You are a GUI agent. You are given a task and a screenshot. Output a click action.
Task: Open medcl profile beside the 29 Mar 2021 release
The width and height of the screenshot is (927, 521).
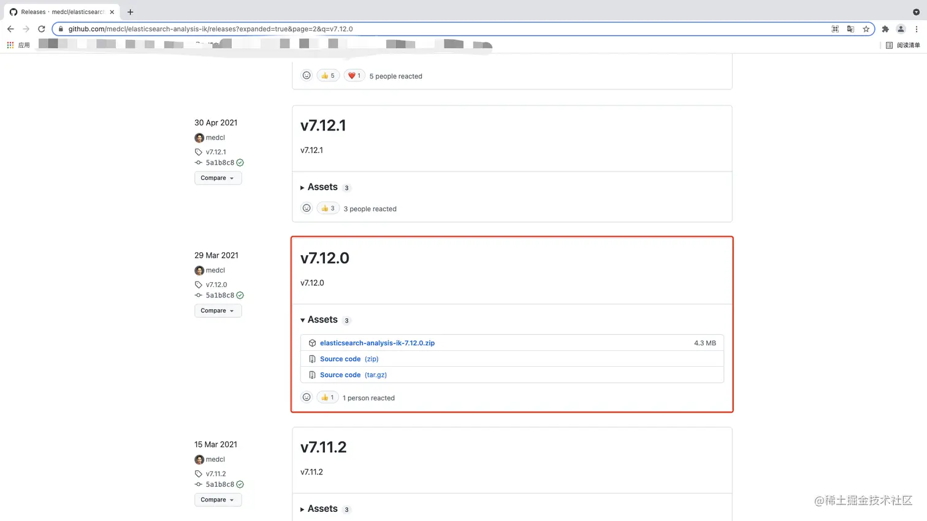[215, 270]
